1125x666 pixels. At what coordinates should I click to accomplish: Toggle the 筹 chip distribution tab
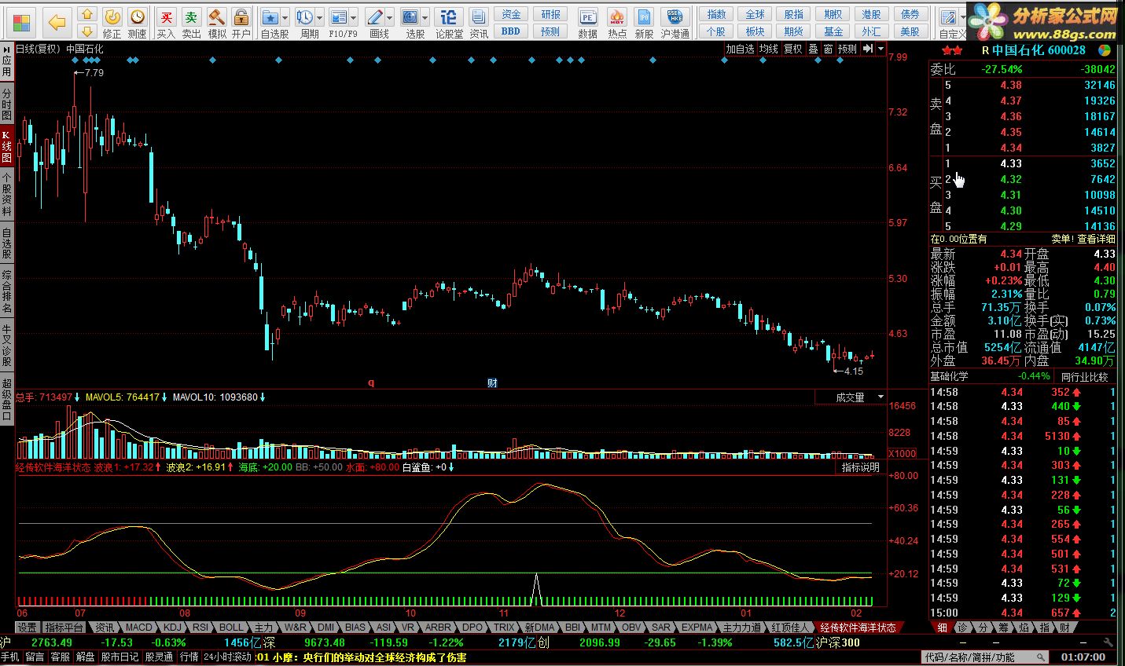click(x=1003, y=628)
